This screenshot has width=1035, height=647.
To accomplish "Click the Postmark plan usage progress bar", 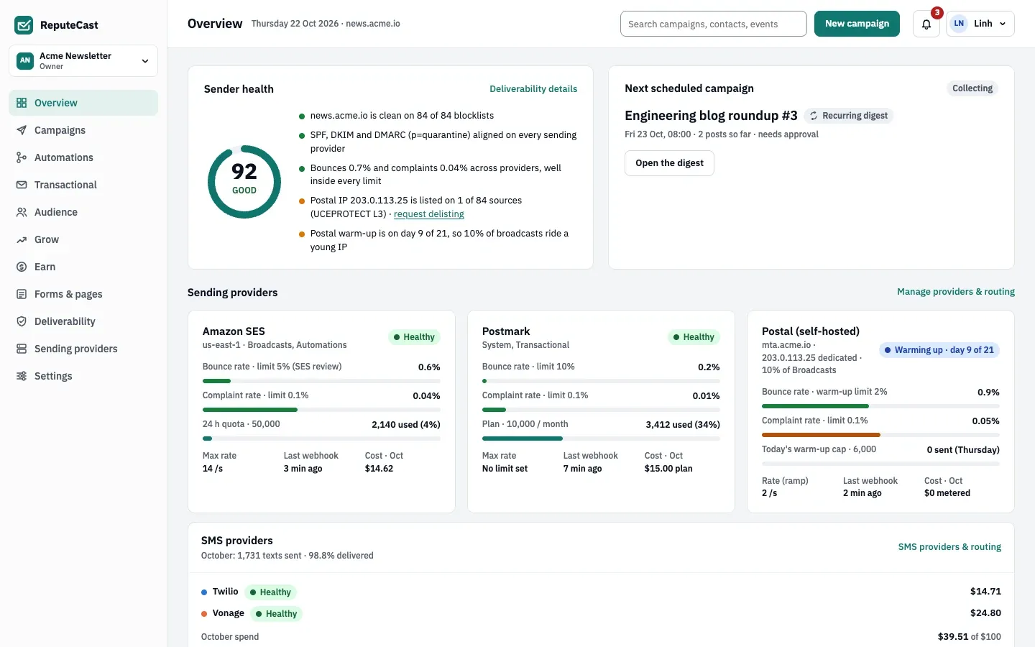I will coord(601,439).
